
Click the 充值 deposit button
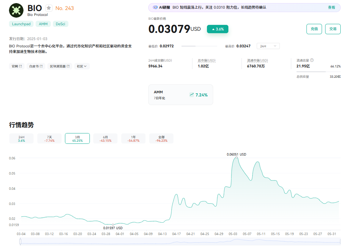pyautogui.click(x=314, y=29)
